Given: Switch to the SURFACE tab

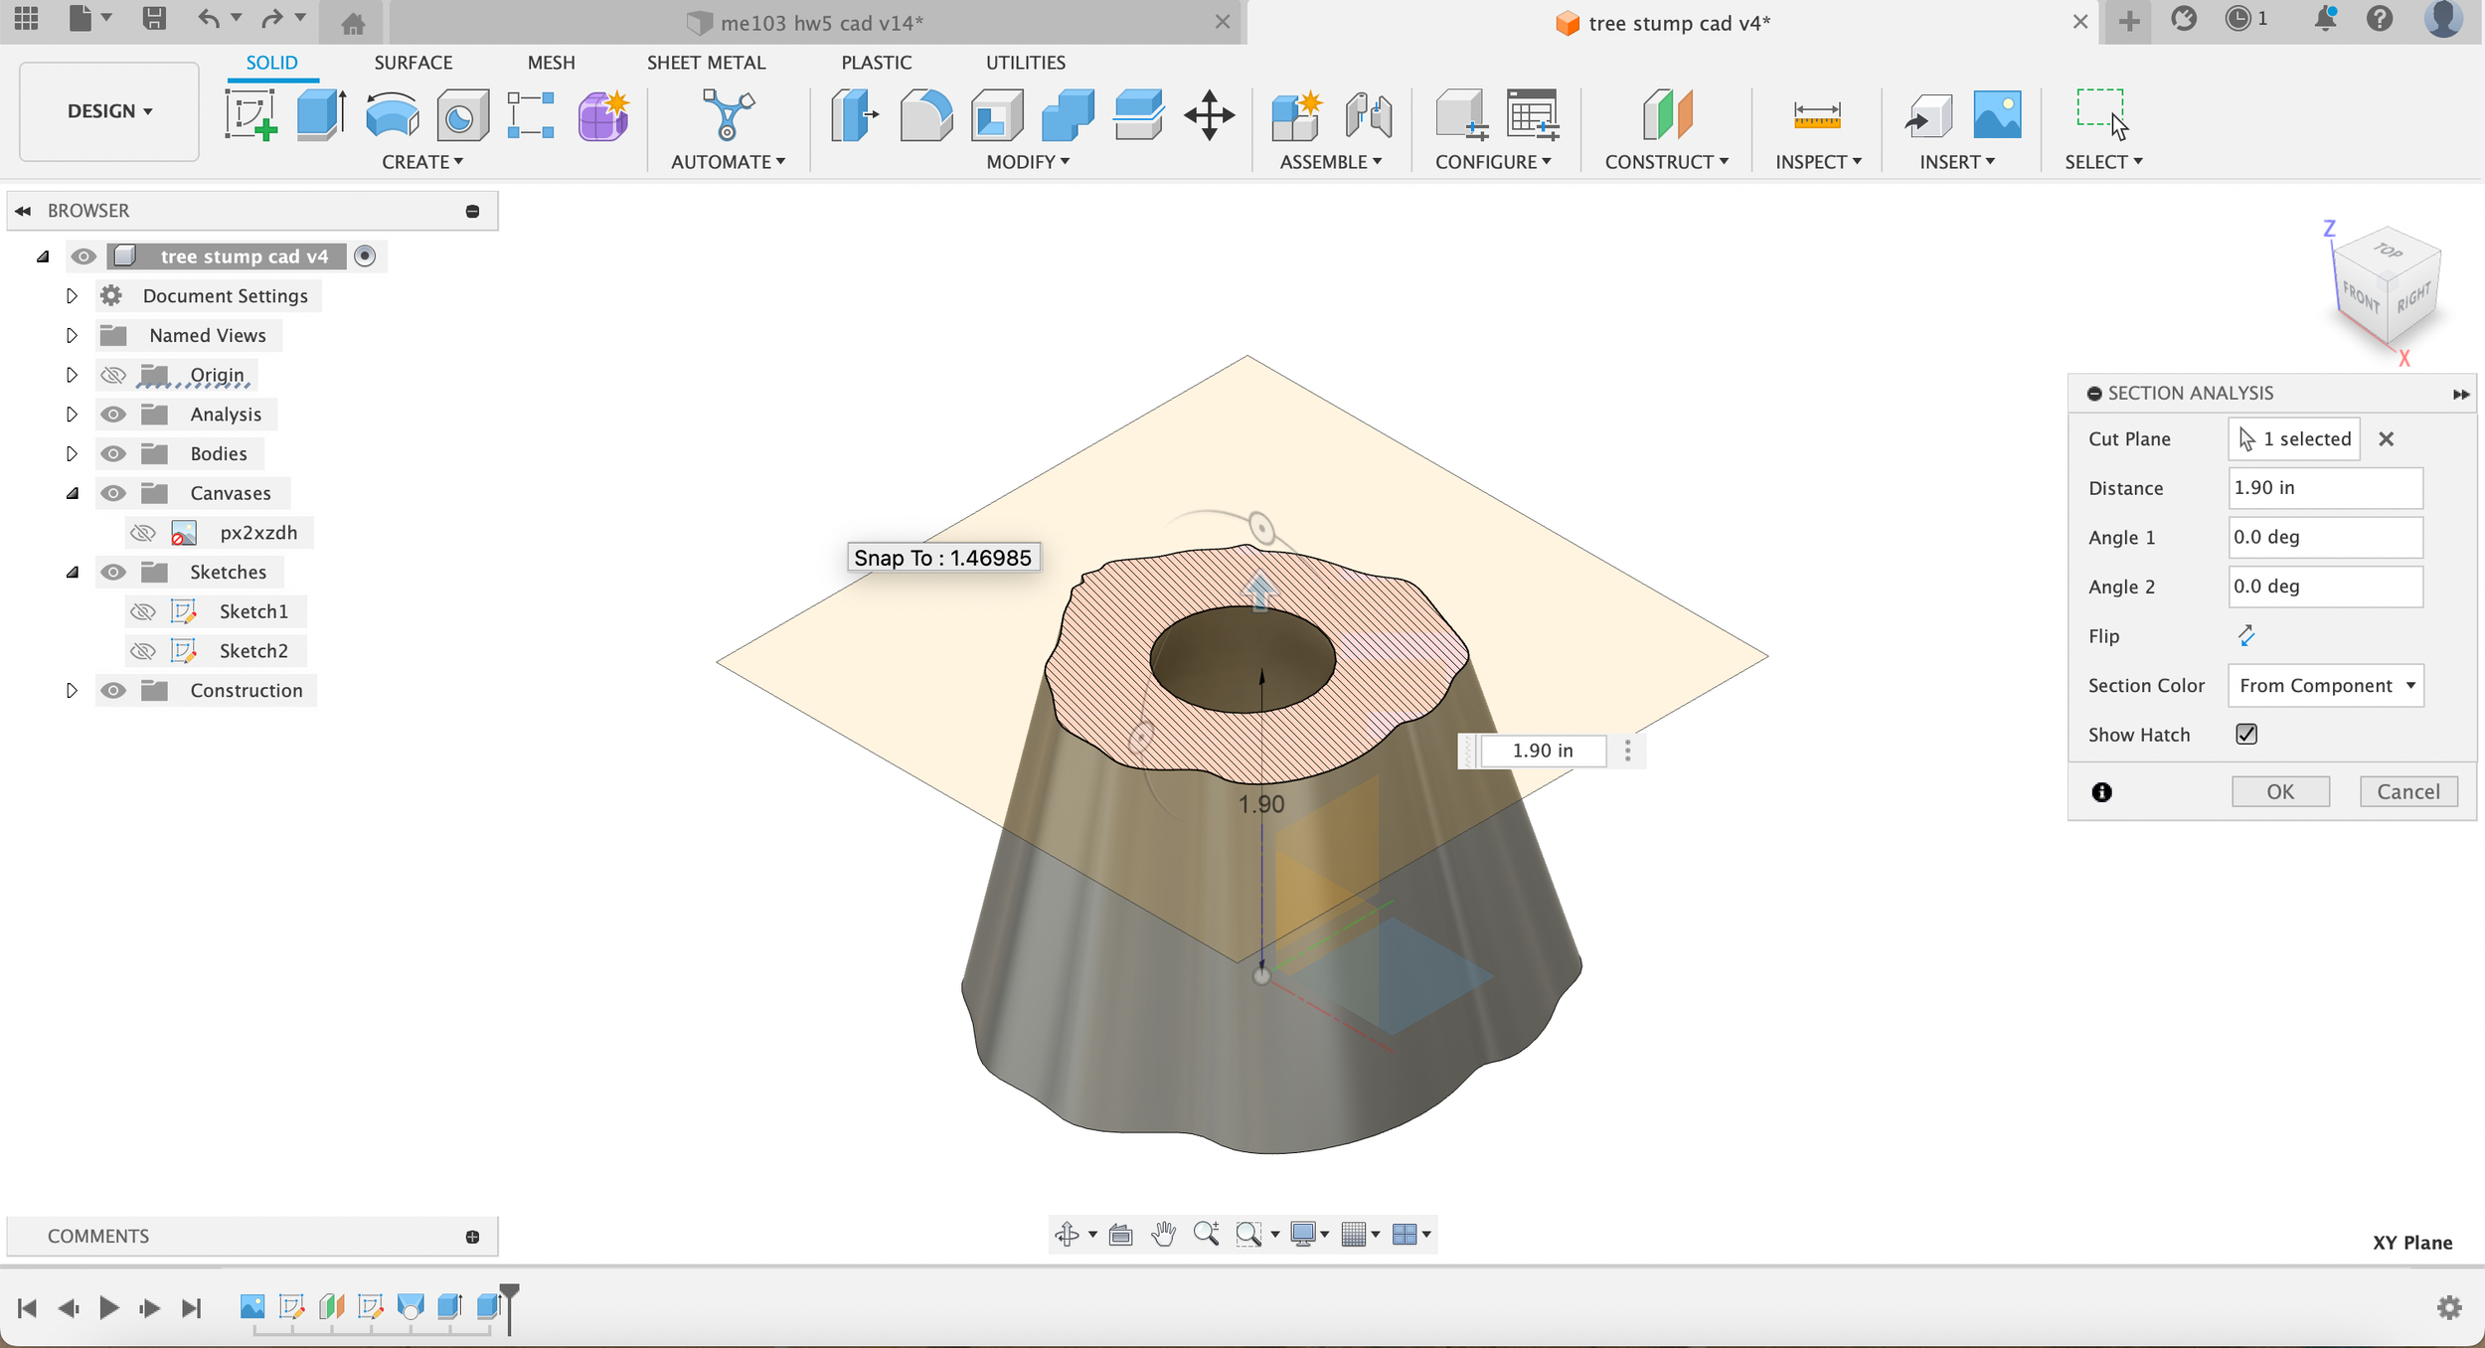Looking at the screenshot, I should pyautogui.click(x=413, y=63).
